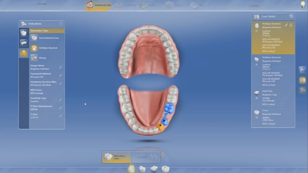Select the Crown case entry in Case Details
This screenshot has width=308, height=173.
point(273,117)
